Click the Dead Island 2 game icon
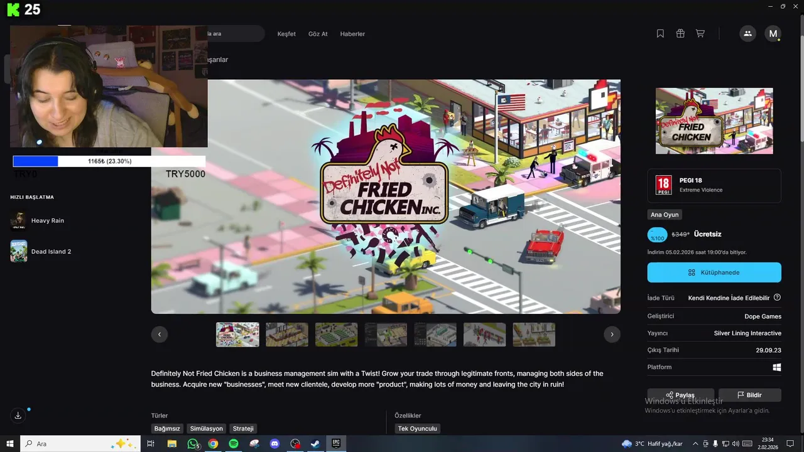This screenshot has height=452, width=804. click(18, 251)
